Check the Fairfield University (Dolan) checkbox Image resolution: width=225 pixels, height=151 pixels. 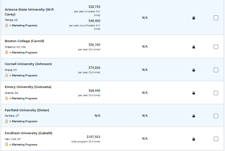[216, 116]
